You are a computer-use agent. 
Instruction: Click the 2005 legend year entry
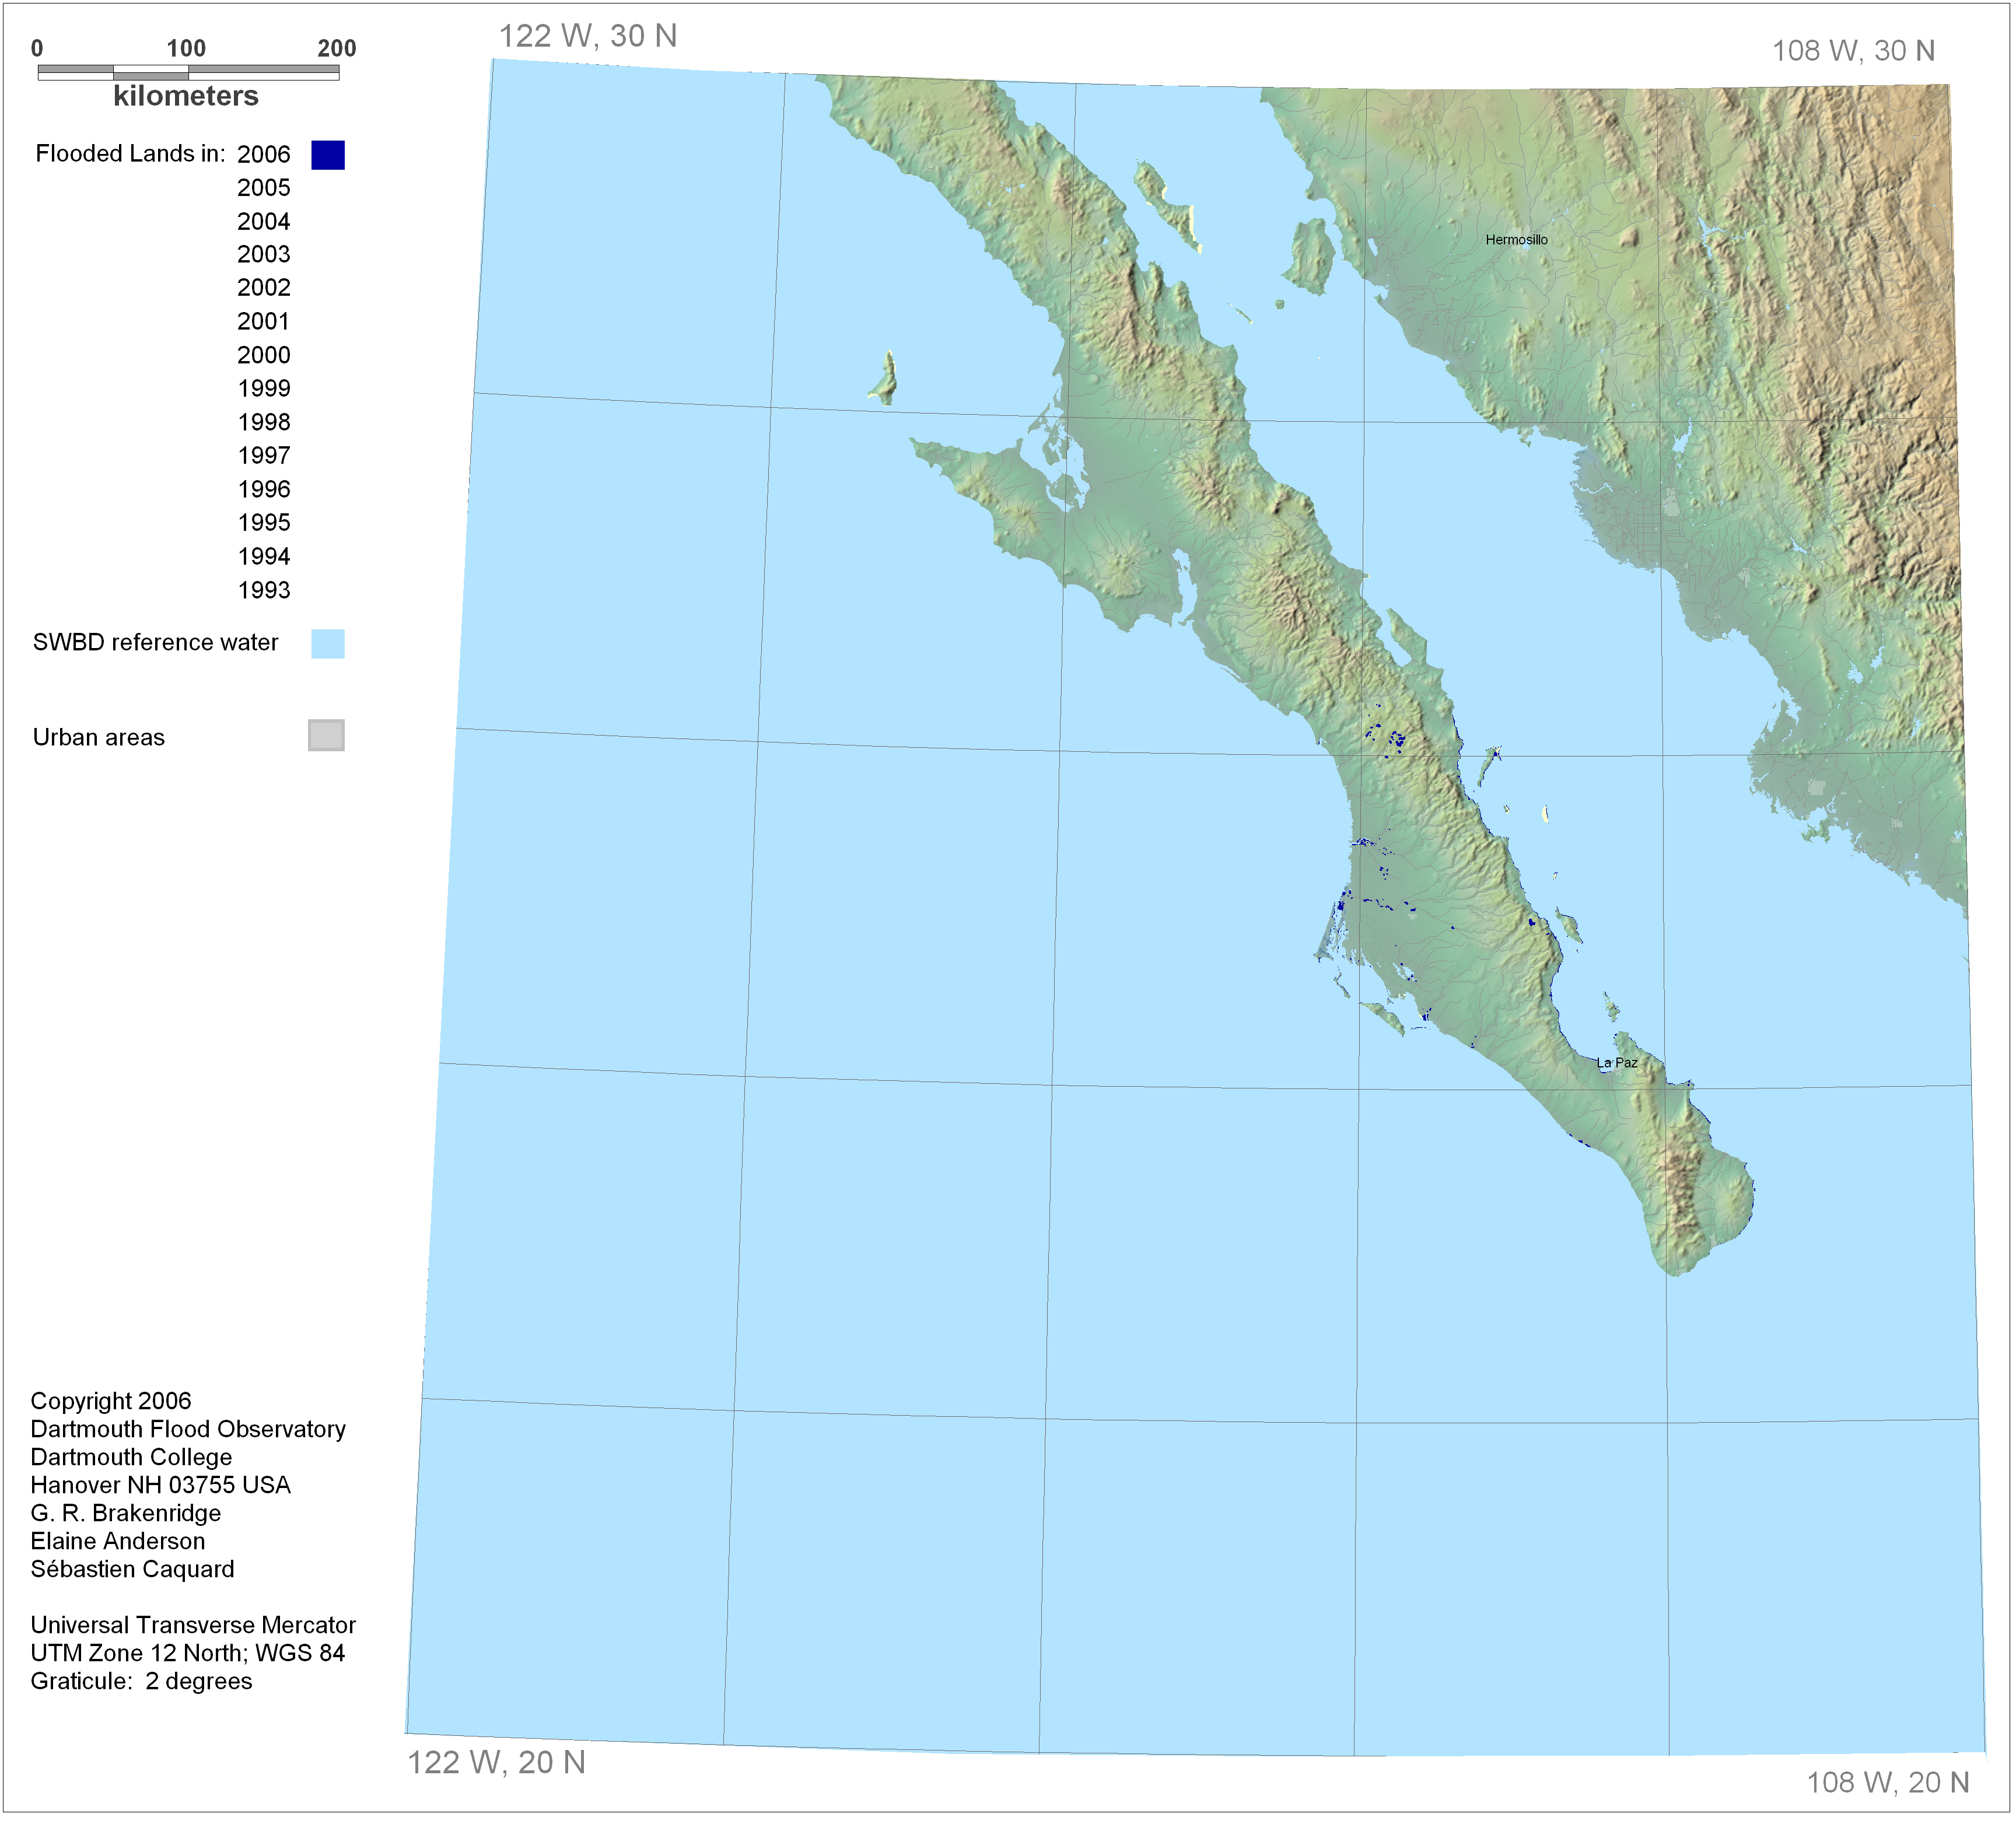tap(263, 188)
